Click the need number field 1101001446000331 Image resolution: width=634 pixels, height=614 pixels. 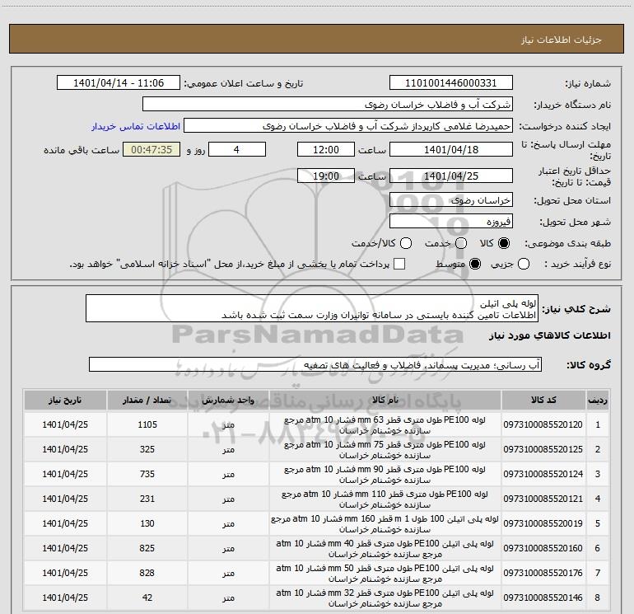(451, 83)
